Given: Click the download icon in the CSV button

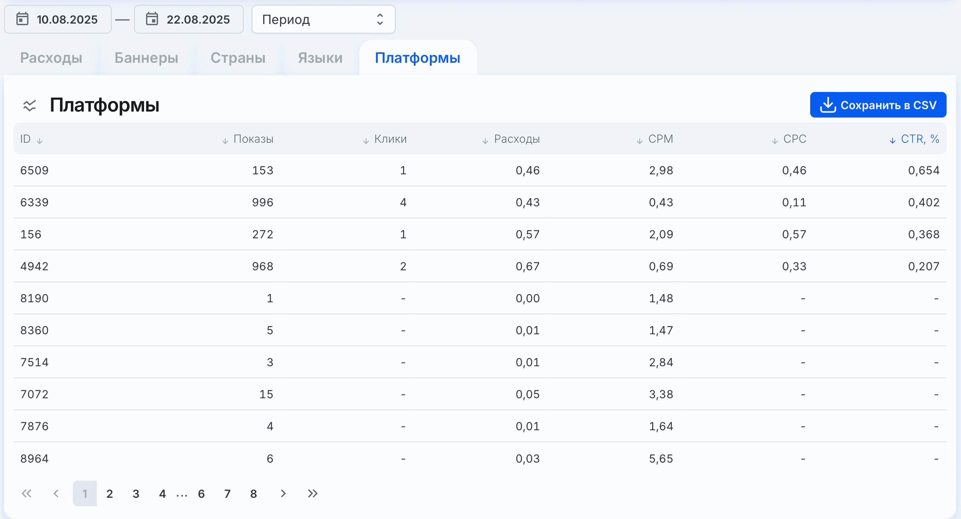Looking at the screenshot, I should pyautogui.click(x=828, y=105).
